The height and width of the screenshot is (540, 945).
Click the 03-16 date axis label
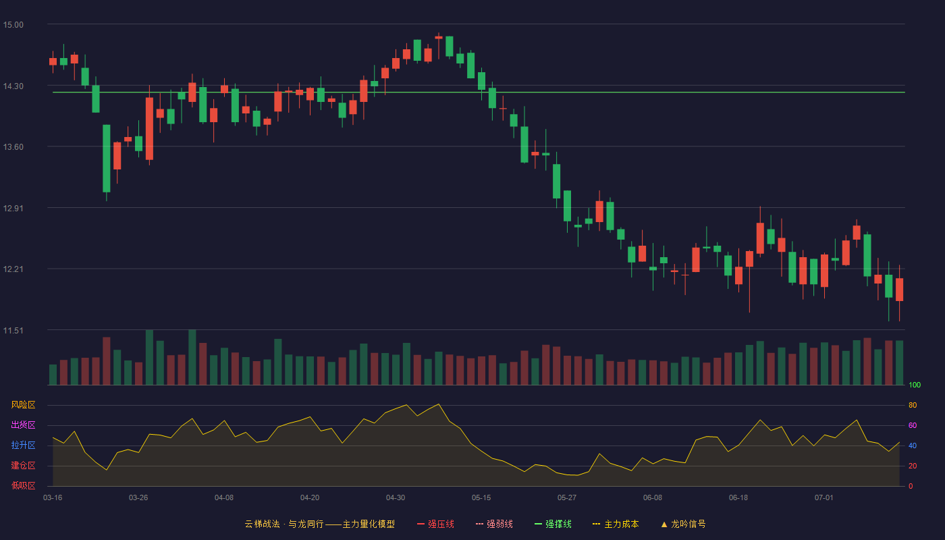click(x=53, y=497)
